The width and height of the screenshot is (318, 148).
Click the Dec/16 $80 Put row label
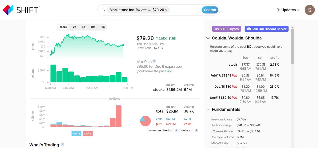(x=226, y=87)
